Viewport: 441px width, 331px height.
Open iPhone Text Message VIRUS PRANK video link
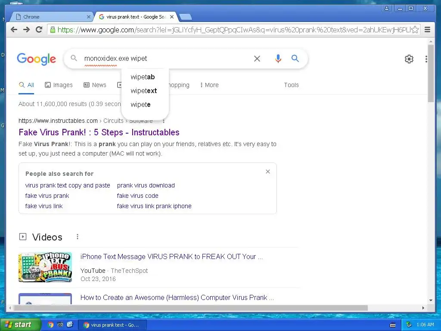[x=171, y=257]
